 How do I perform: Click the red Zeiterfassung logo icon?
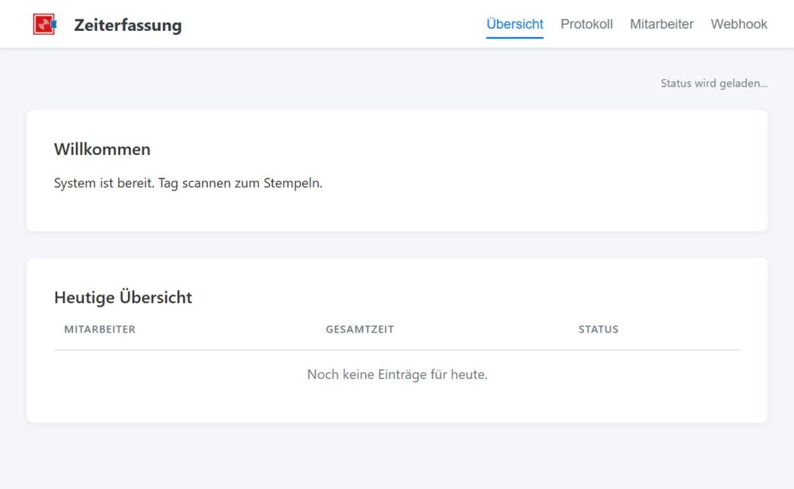click(44, 24)
